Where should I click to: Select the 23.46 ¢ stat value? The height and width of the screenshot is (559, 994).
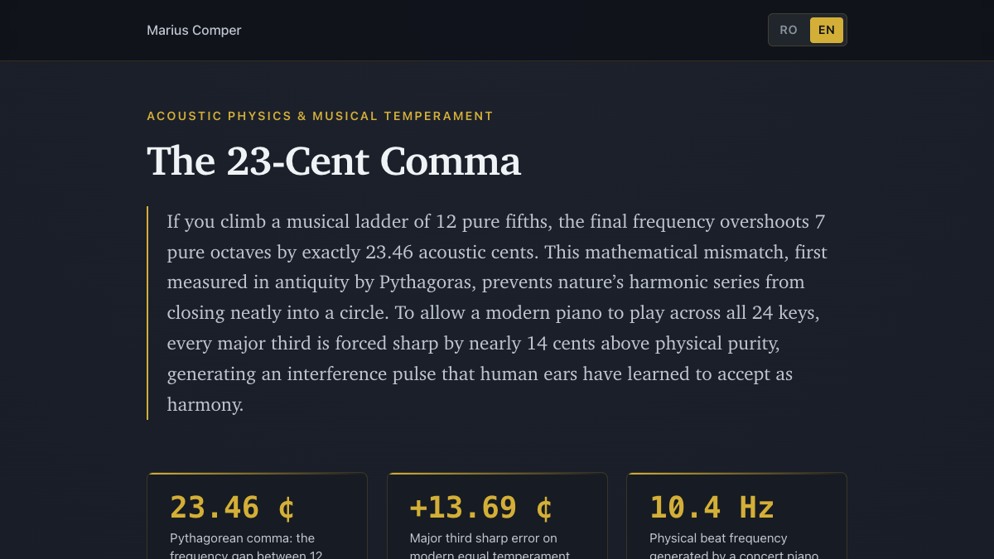(232, 507)
